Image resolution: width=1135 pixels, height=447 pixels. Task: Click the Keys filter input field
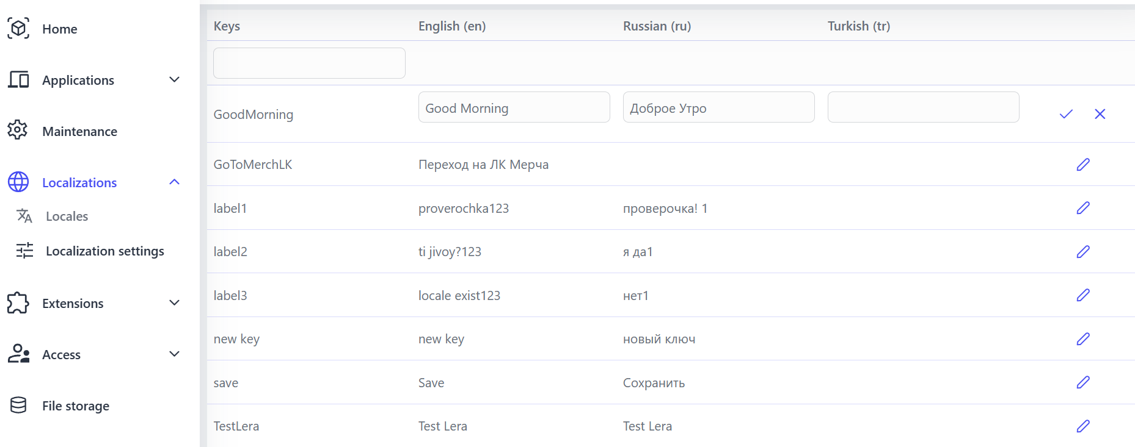pyautogui.click(x=309, y=63)
